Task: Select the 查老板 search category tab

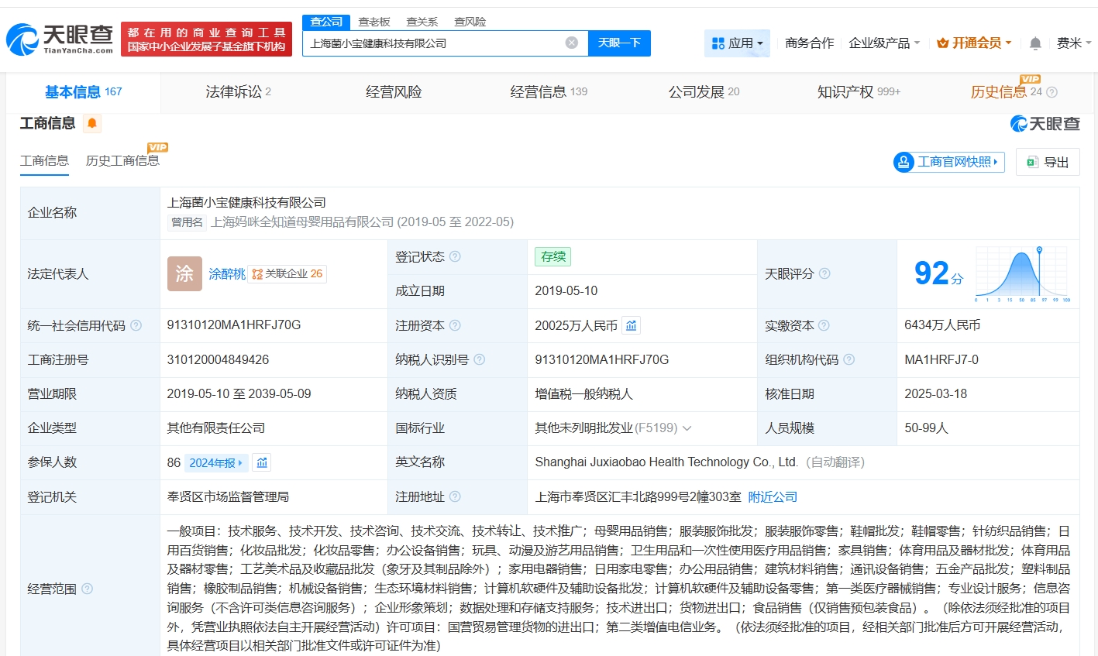Action: pos(375,21)
